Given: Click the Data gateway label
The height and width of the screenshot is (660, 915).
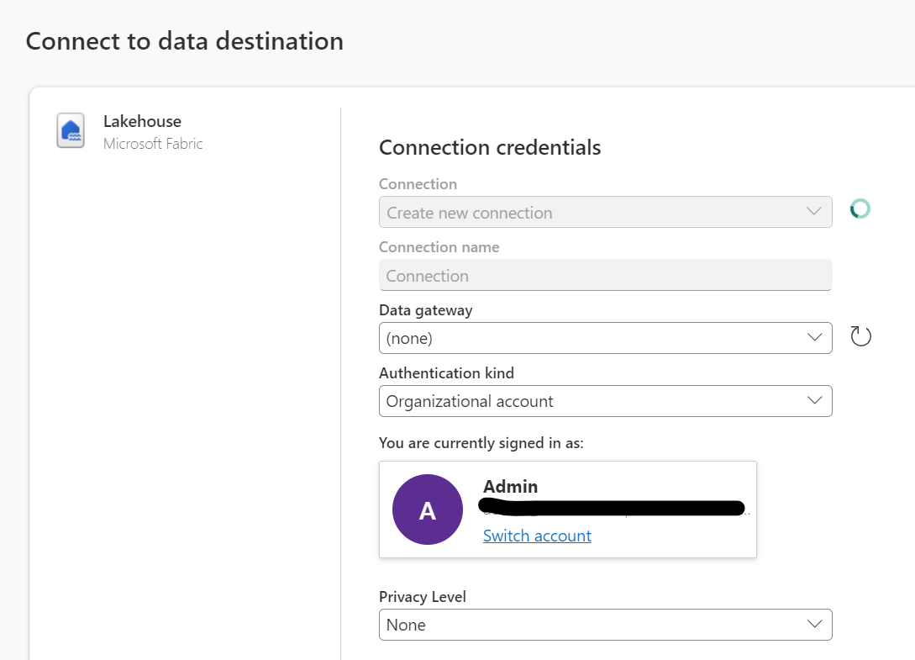Looking at the screenshot, I should (x=425, y=310).
